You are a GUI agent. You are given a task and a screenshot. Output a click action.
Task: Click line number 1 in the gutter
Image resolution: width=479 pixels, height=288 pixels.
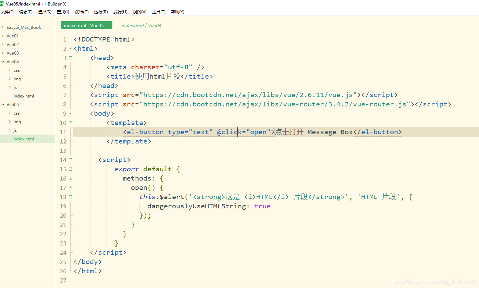(64, 39)
